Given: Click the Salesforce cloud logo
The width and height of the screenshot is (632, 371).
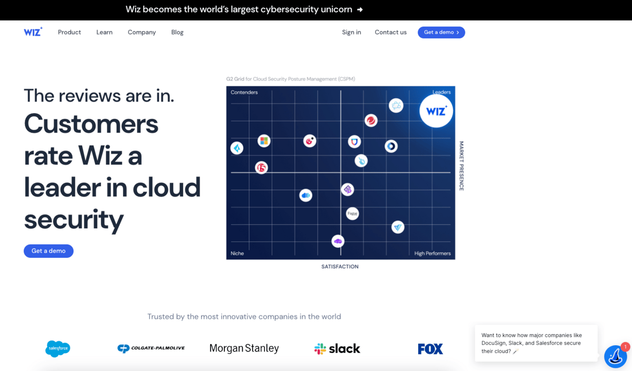Looking at the screenshot, I should click(x=57, y=348).
